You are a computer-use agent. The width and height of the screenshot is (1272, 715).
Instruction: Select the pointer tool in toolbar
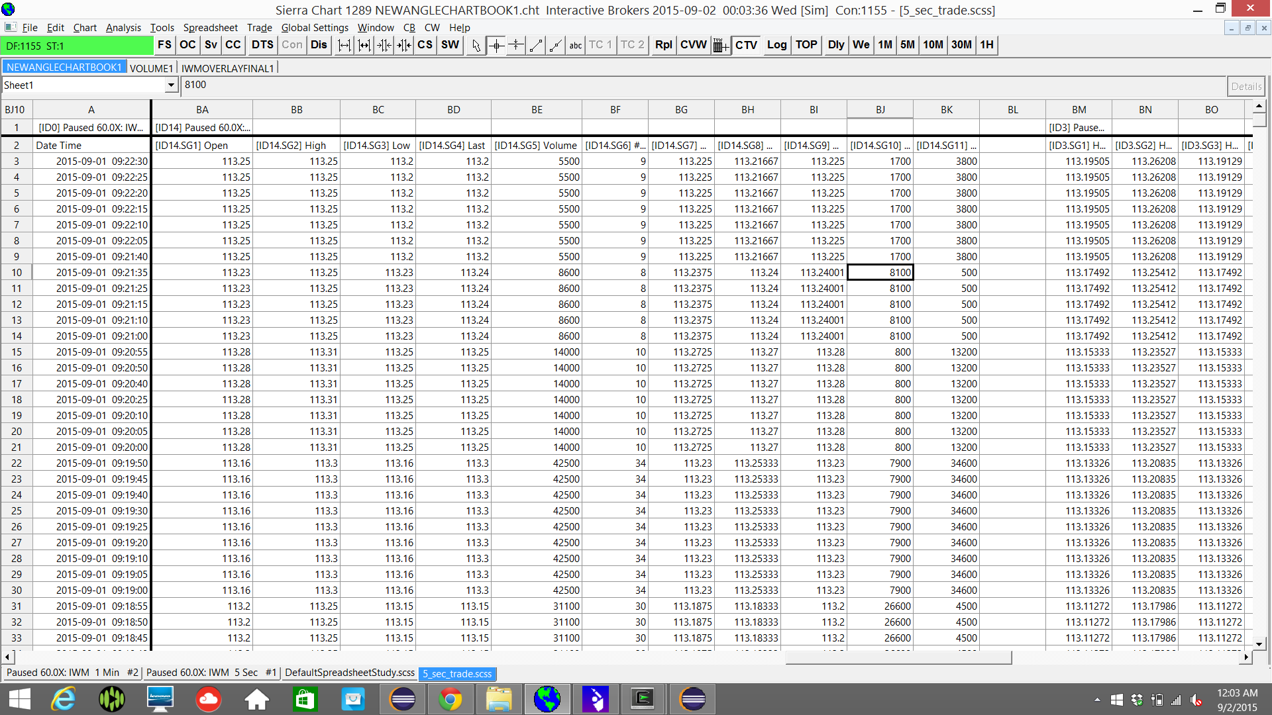tap(476, 45)
